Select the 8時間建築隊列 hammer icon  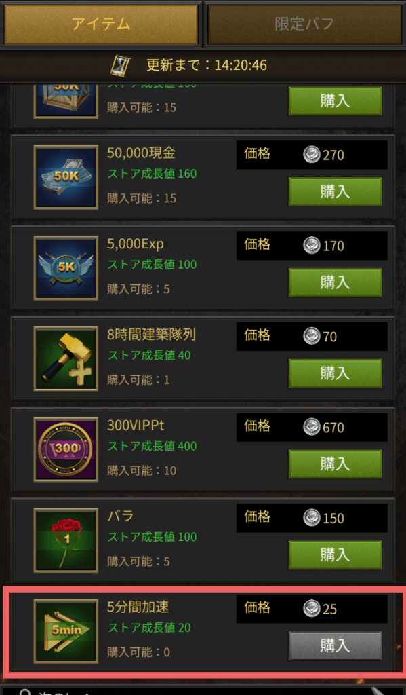66,358
